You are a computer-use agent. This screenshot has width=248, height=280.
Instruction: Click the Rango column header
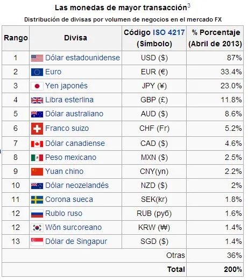click(x=16, y=38)
